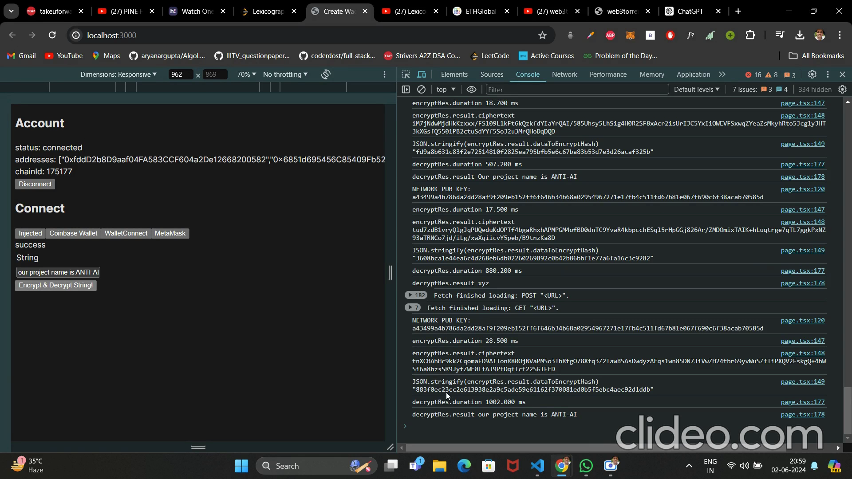Switch to the Application tab
Screen dimensions: 852x479
(693, 75)
